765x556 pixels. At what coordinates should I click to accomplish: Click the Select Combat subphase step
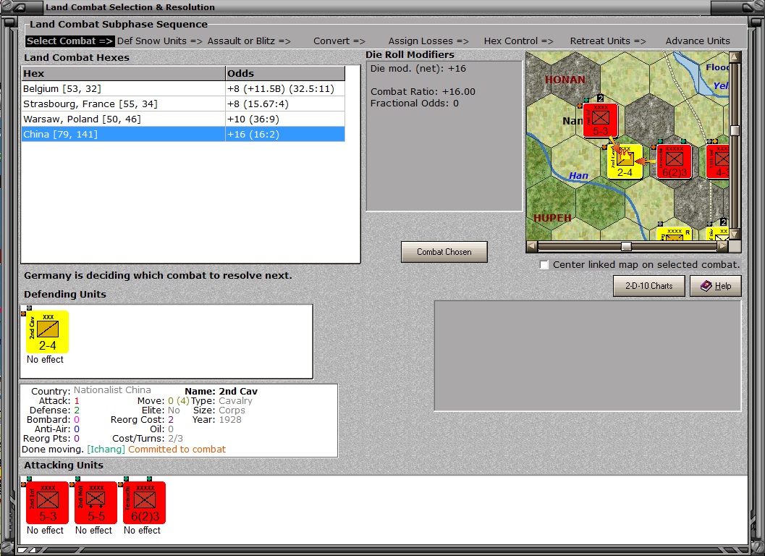point(69,41)
